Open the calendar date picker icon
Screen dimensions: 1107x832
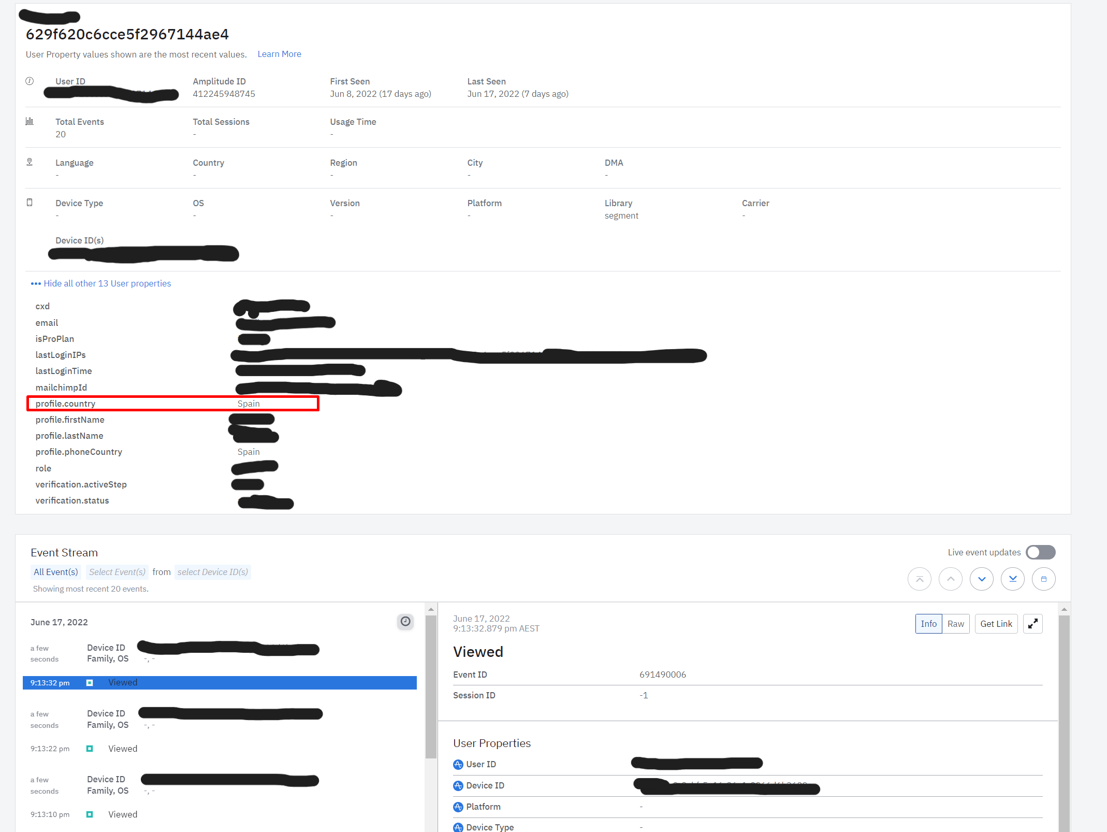pyautogui.click(x=1043, y=579)
